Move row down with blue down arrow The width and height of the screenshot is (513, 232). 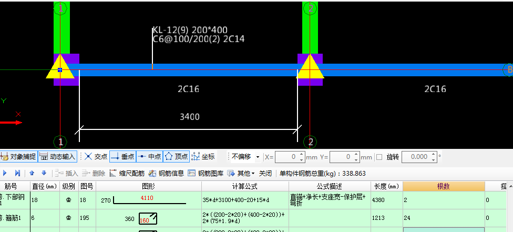(44, 173)
